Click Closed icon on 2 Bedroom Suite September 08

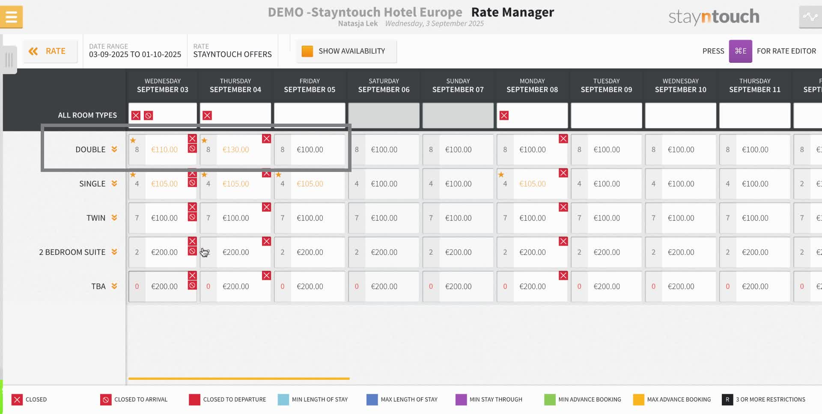point(563,241)
